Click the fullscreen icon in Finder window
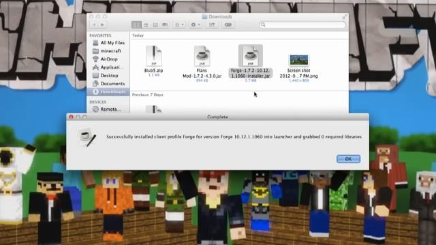This screenshot has width=436, height=245. click(344, 16)
